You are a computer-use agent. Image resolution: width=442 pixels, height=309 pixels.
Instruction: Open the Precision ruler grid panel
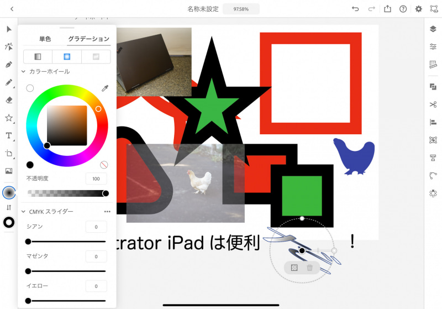(433, 65)
